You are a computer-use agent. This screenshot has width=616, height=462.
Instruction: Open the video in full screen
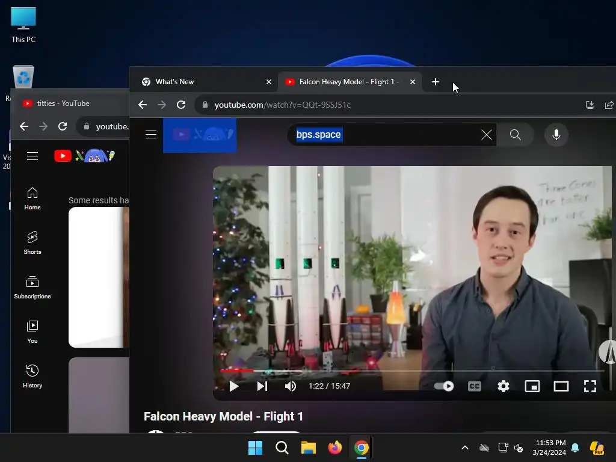coord(590,386)
